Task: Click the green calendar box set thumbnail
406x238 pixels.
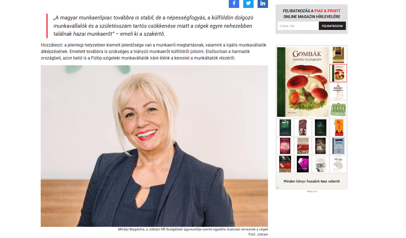Action: (x=338, y=109)
